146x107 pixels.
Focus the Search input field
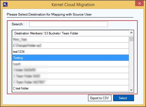pos(69,24)
